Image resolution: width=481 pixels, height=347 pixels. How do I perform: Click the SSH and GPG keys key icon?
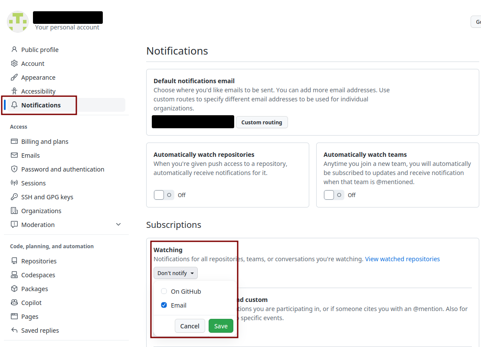point(14,197)
